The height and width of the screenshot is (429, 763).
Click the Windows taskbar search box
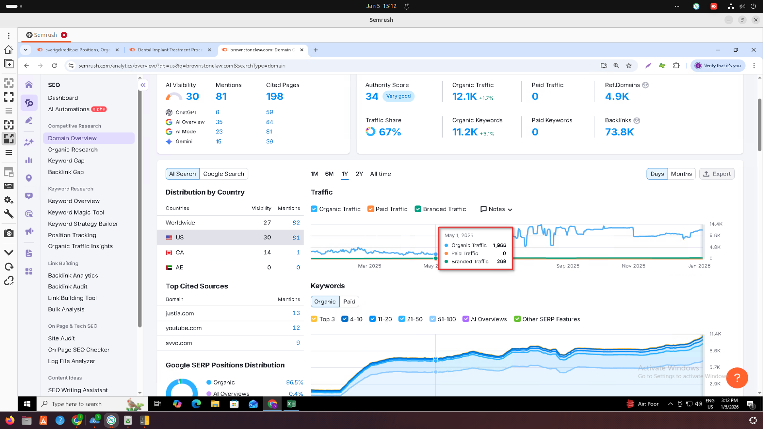pos(93,404)
